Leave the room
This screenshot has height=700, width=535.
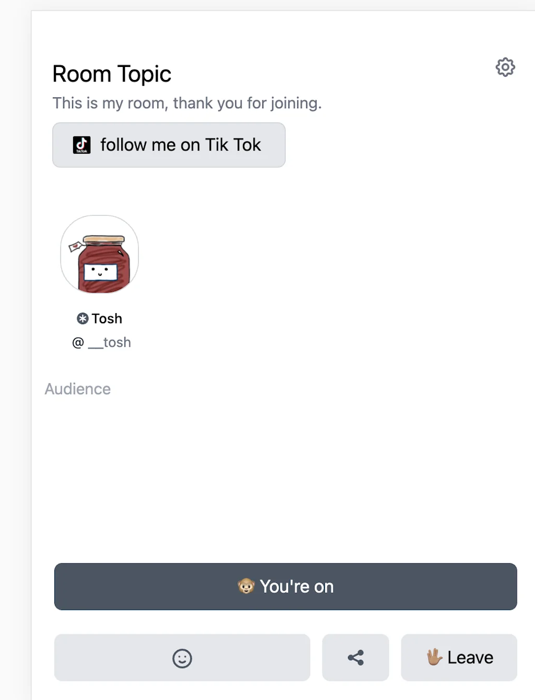459,657
